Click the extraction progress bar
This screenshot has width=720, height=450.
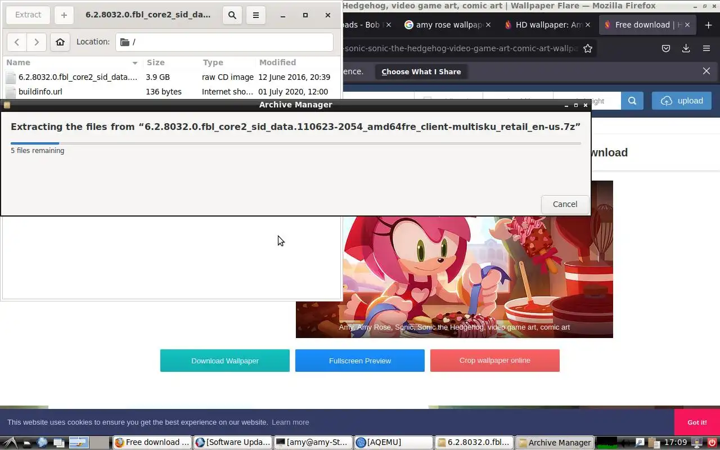pyautogui.click(x=295, y=143)
